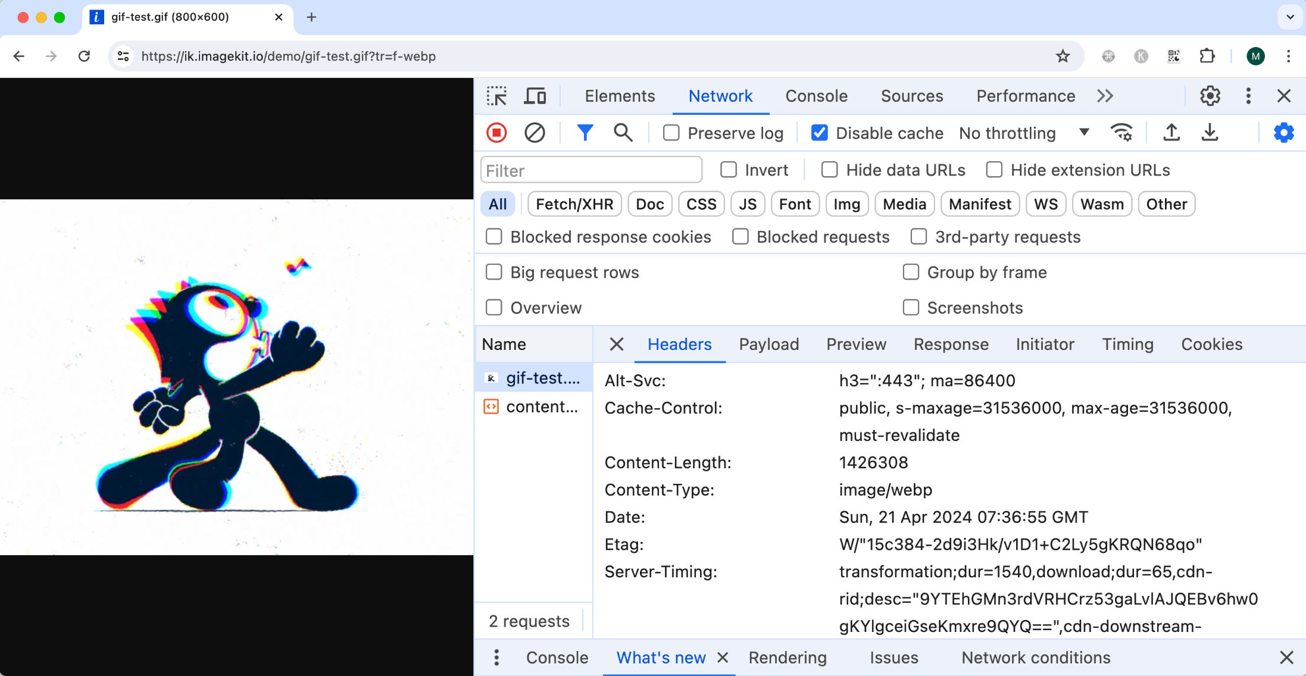Click the inspect element picker icon
The image size is (1306, 676).
(x=496, y=96)
